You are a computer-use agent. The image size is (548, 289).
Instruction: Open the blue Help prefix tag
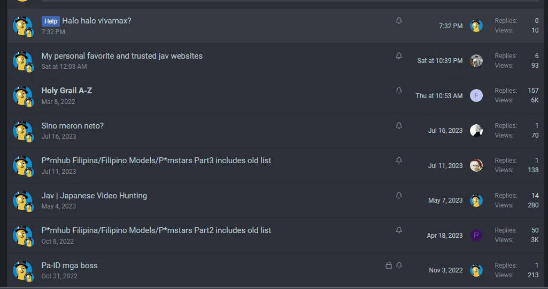tap(51, 21)
